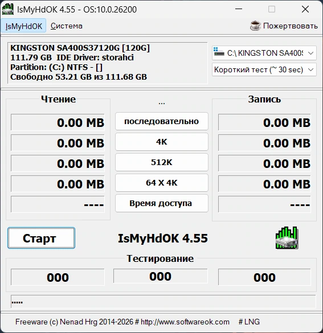The height and width of the screenshot is (333, 323).
Task: Click the drive icon in the C:\ KINGSTON selector
Action: (x=219, y=52)
